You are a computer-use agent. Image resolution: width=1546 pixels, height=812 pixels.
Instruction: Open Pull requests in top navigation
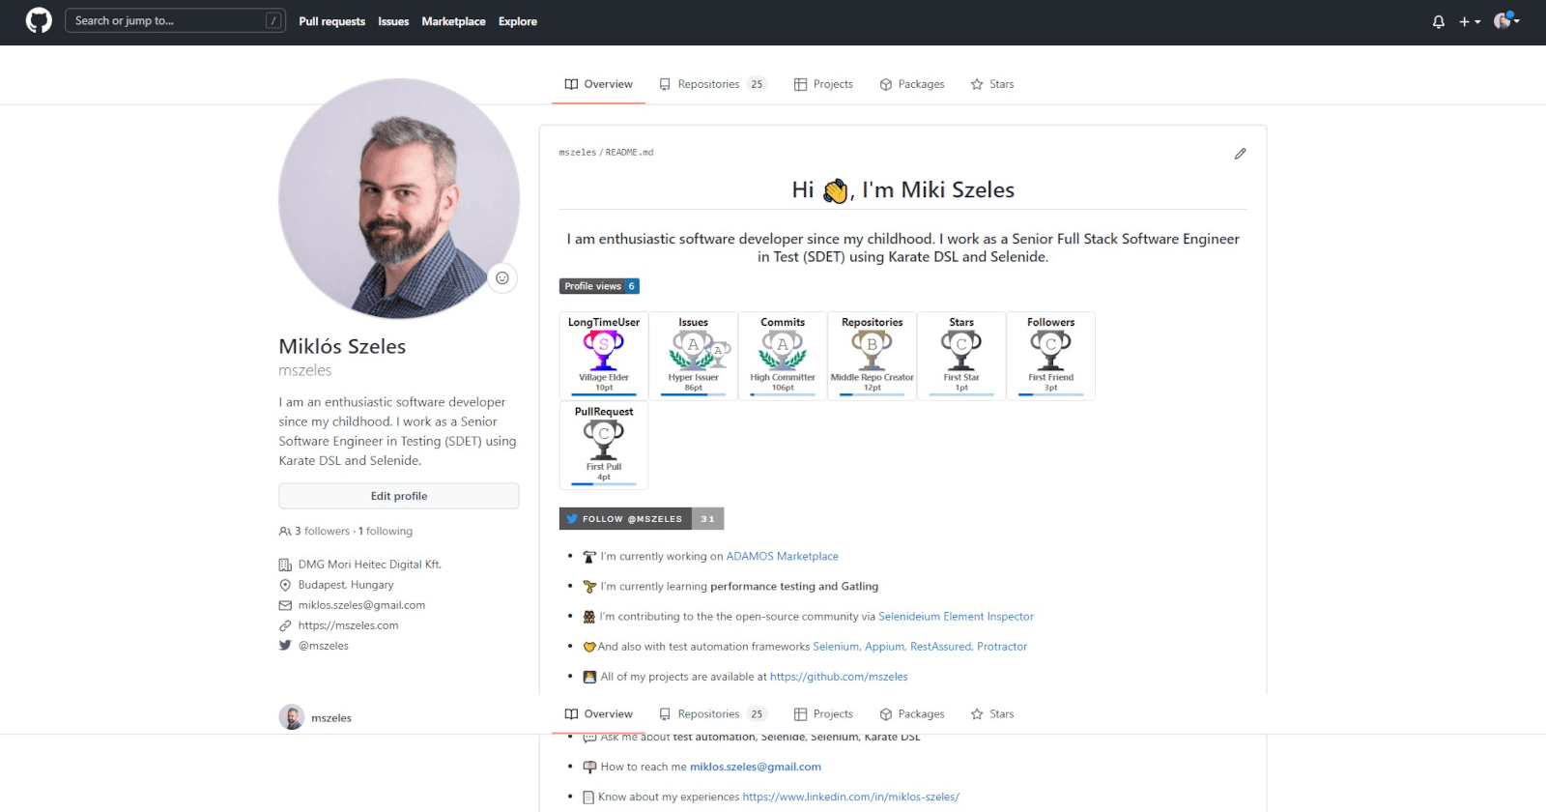click(x=331, y=21)
